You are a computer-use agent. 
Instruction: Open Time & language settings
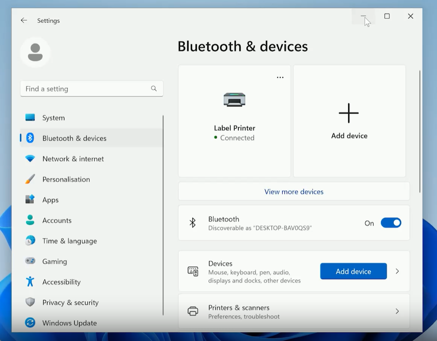pyautogui.click(x=69, y=241)
